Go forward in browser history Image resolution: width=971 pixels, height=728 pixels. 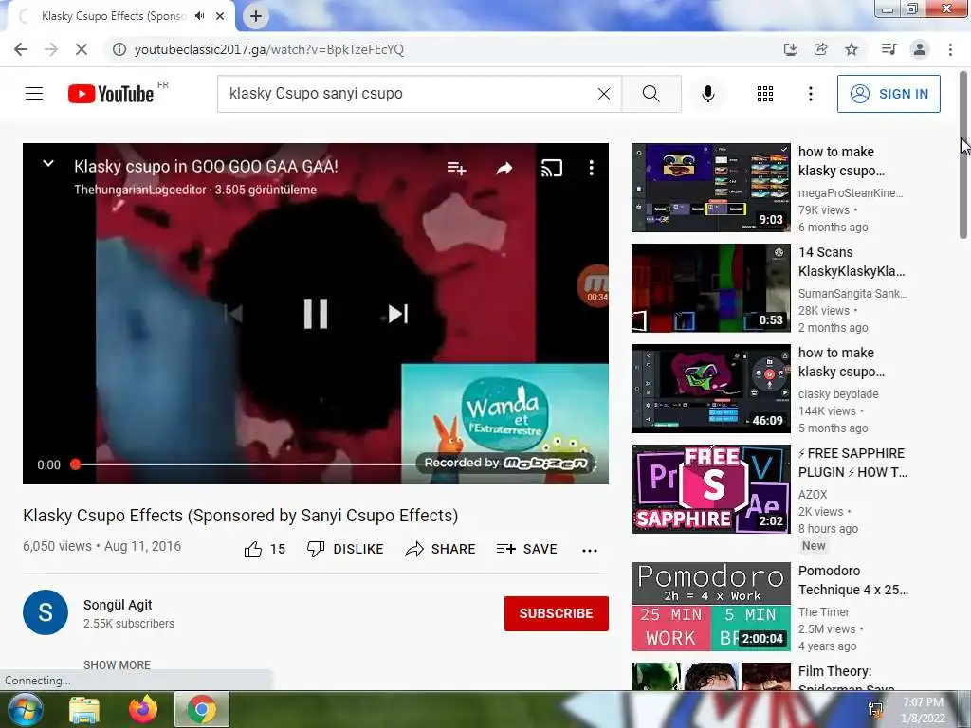(51, 49)
